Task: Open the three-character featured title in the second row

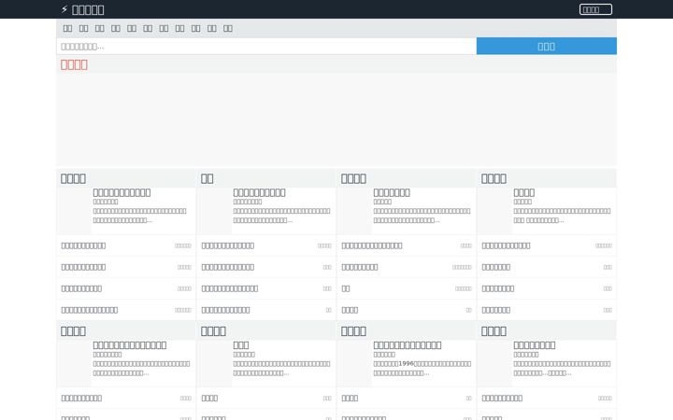Action: (241, 345)
